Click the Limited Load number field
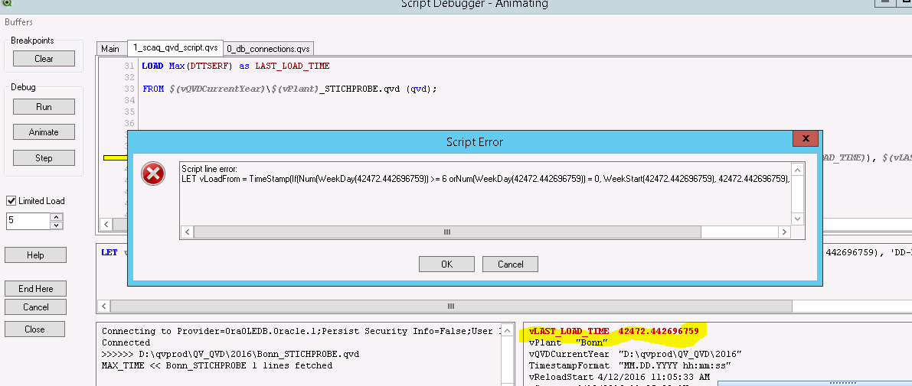The image size is (912, 386). (28, 221)
